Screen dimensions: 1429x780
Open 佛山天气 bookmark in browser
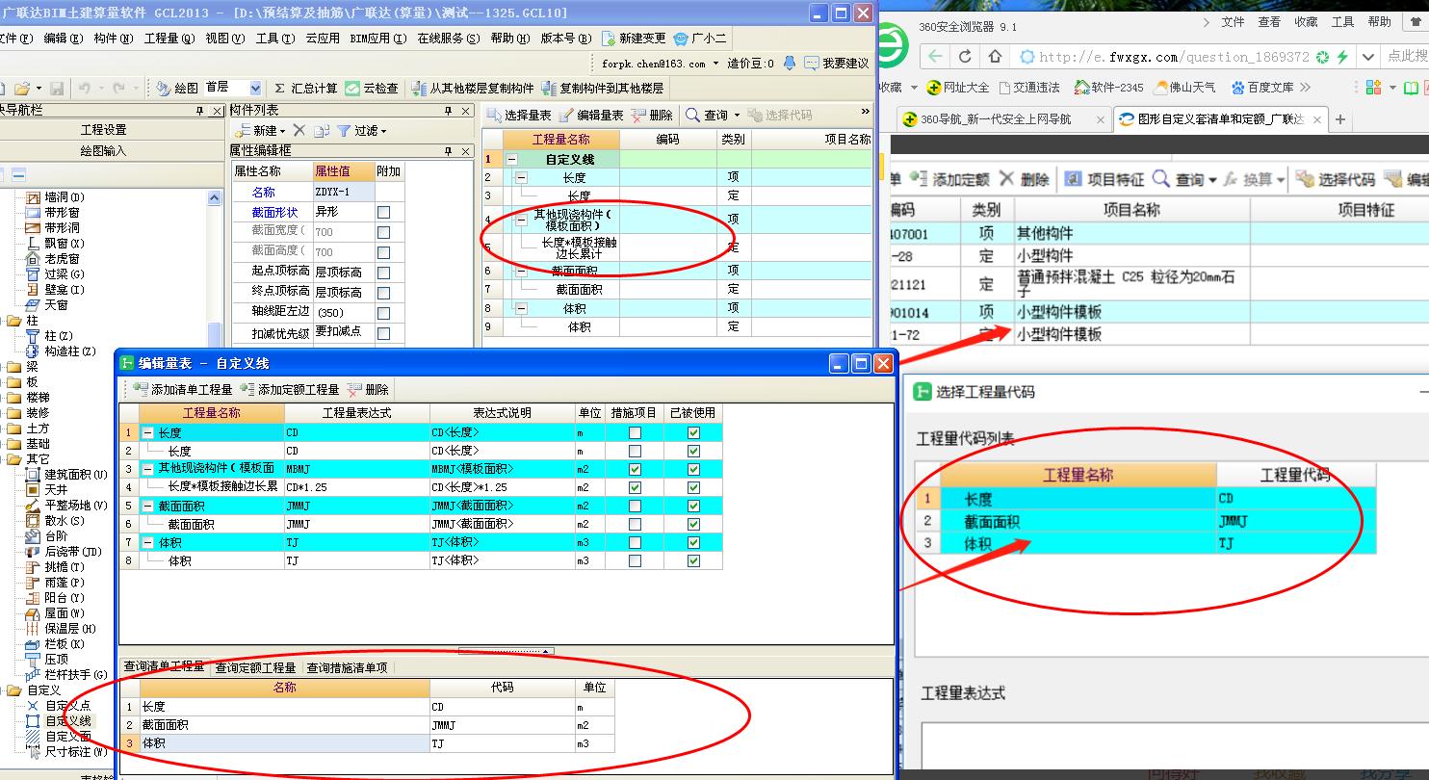1183,88
